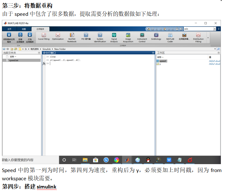Click the command window prompt line
Screen dimensions: 225x191
coord(100,64)
